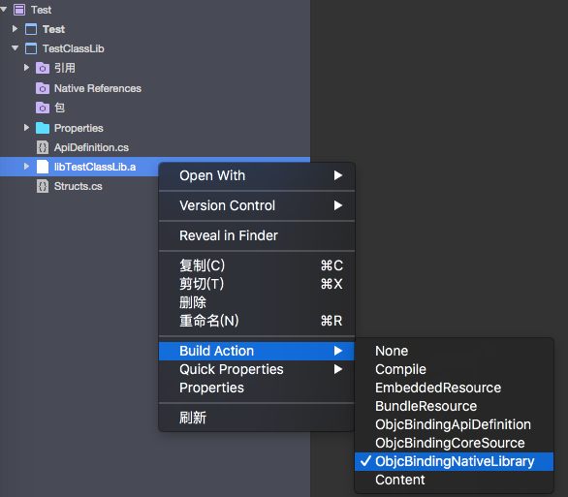
Task: Click the 包 packages folder icon
Action: (43, 108)
